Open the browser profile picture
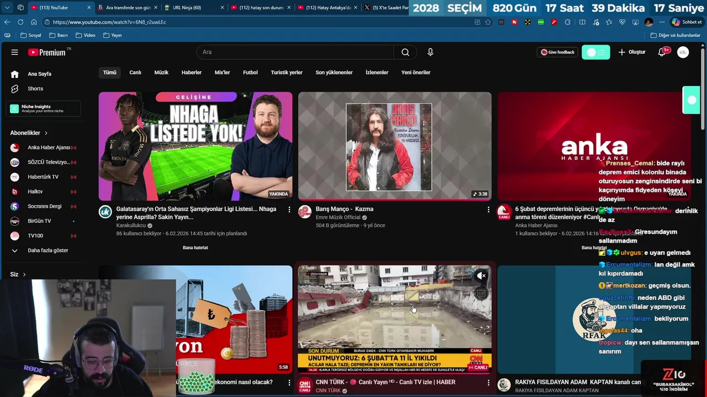 pyautogui.click(x=648, y=22)
